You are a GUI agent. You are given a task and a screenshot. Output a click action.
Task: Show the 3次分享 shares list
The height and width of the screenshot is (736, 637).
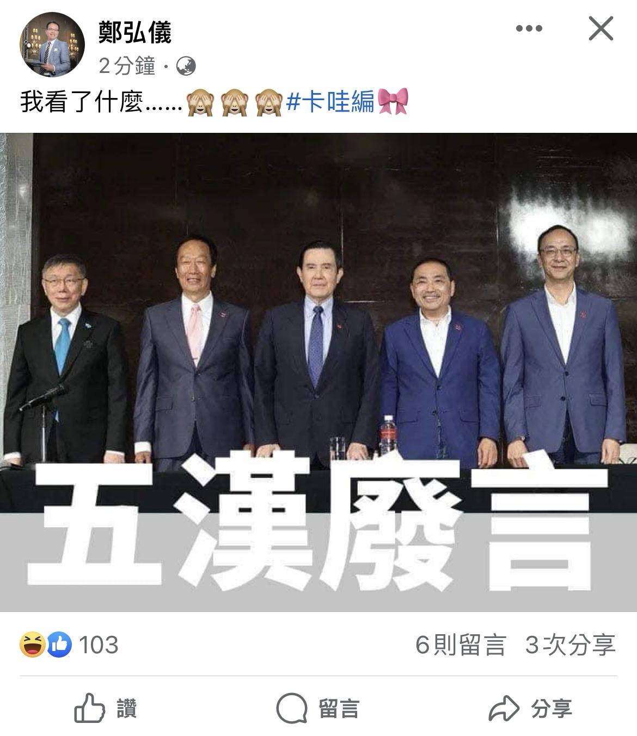571,645
